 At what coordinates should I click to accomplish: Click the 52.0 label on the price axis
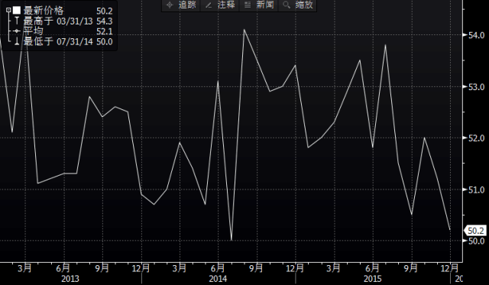(x=476, y=138)
